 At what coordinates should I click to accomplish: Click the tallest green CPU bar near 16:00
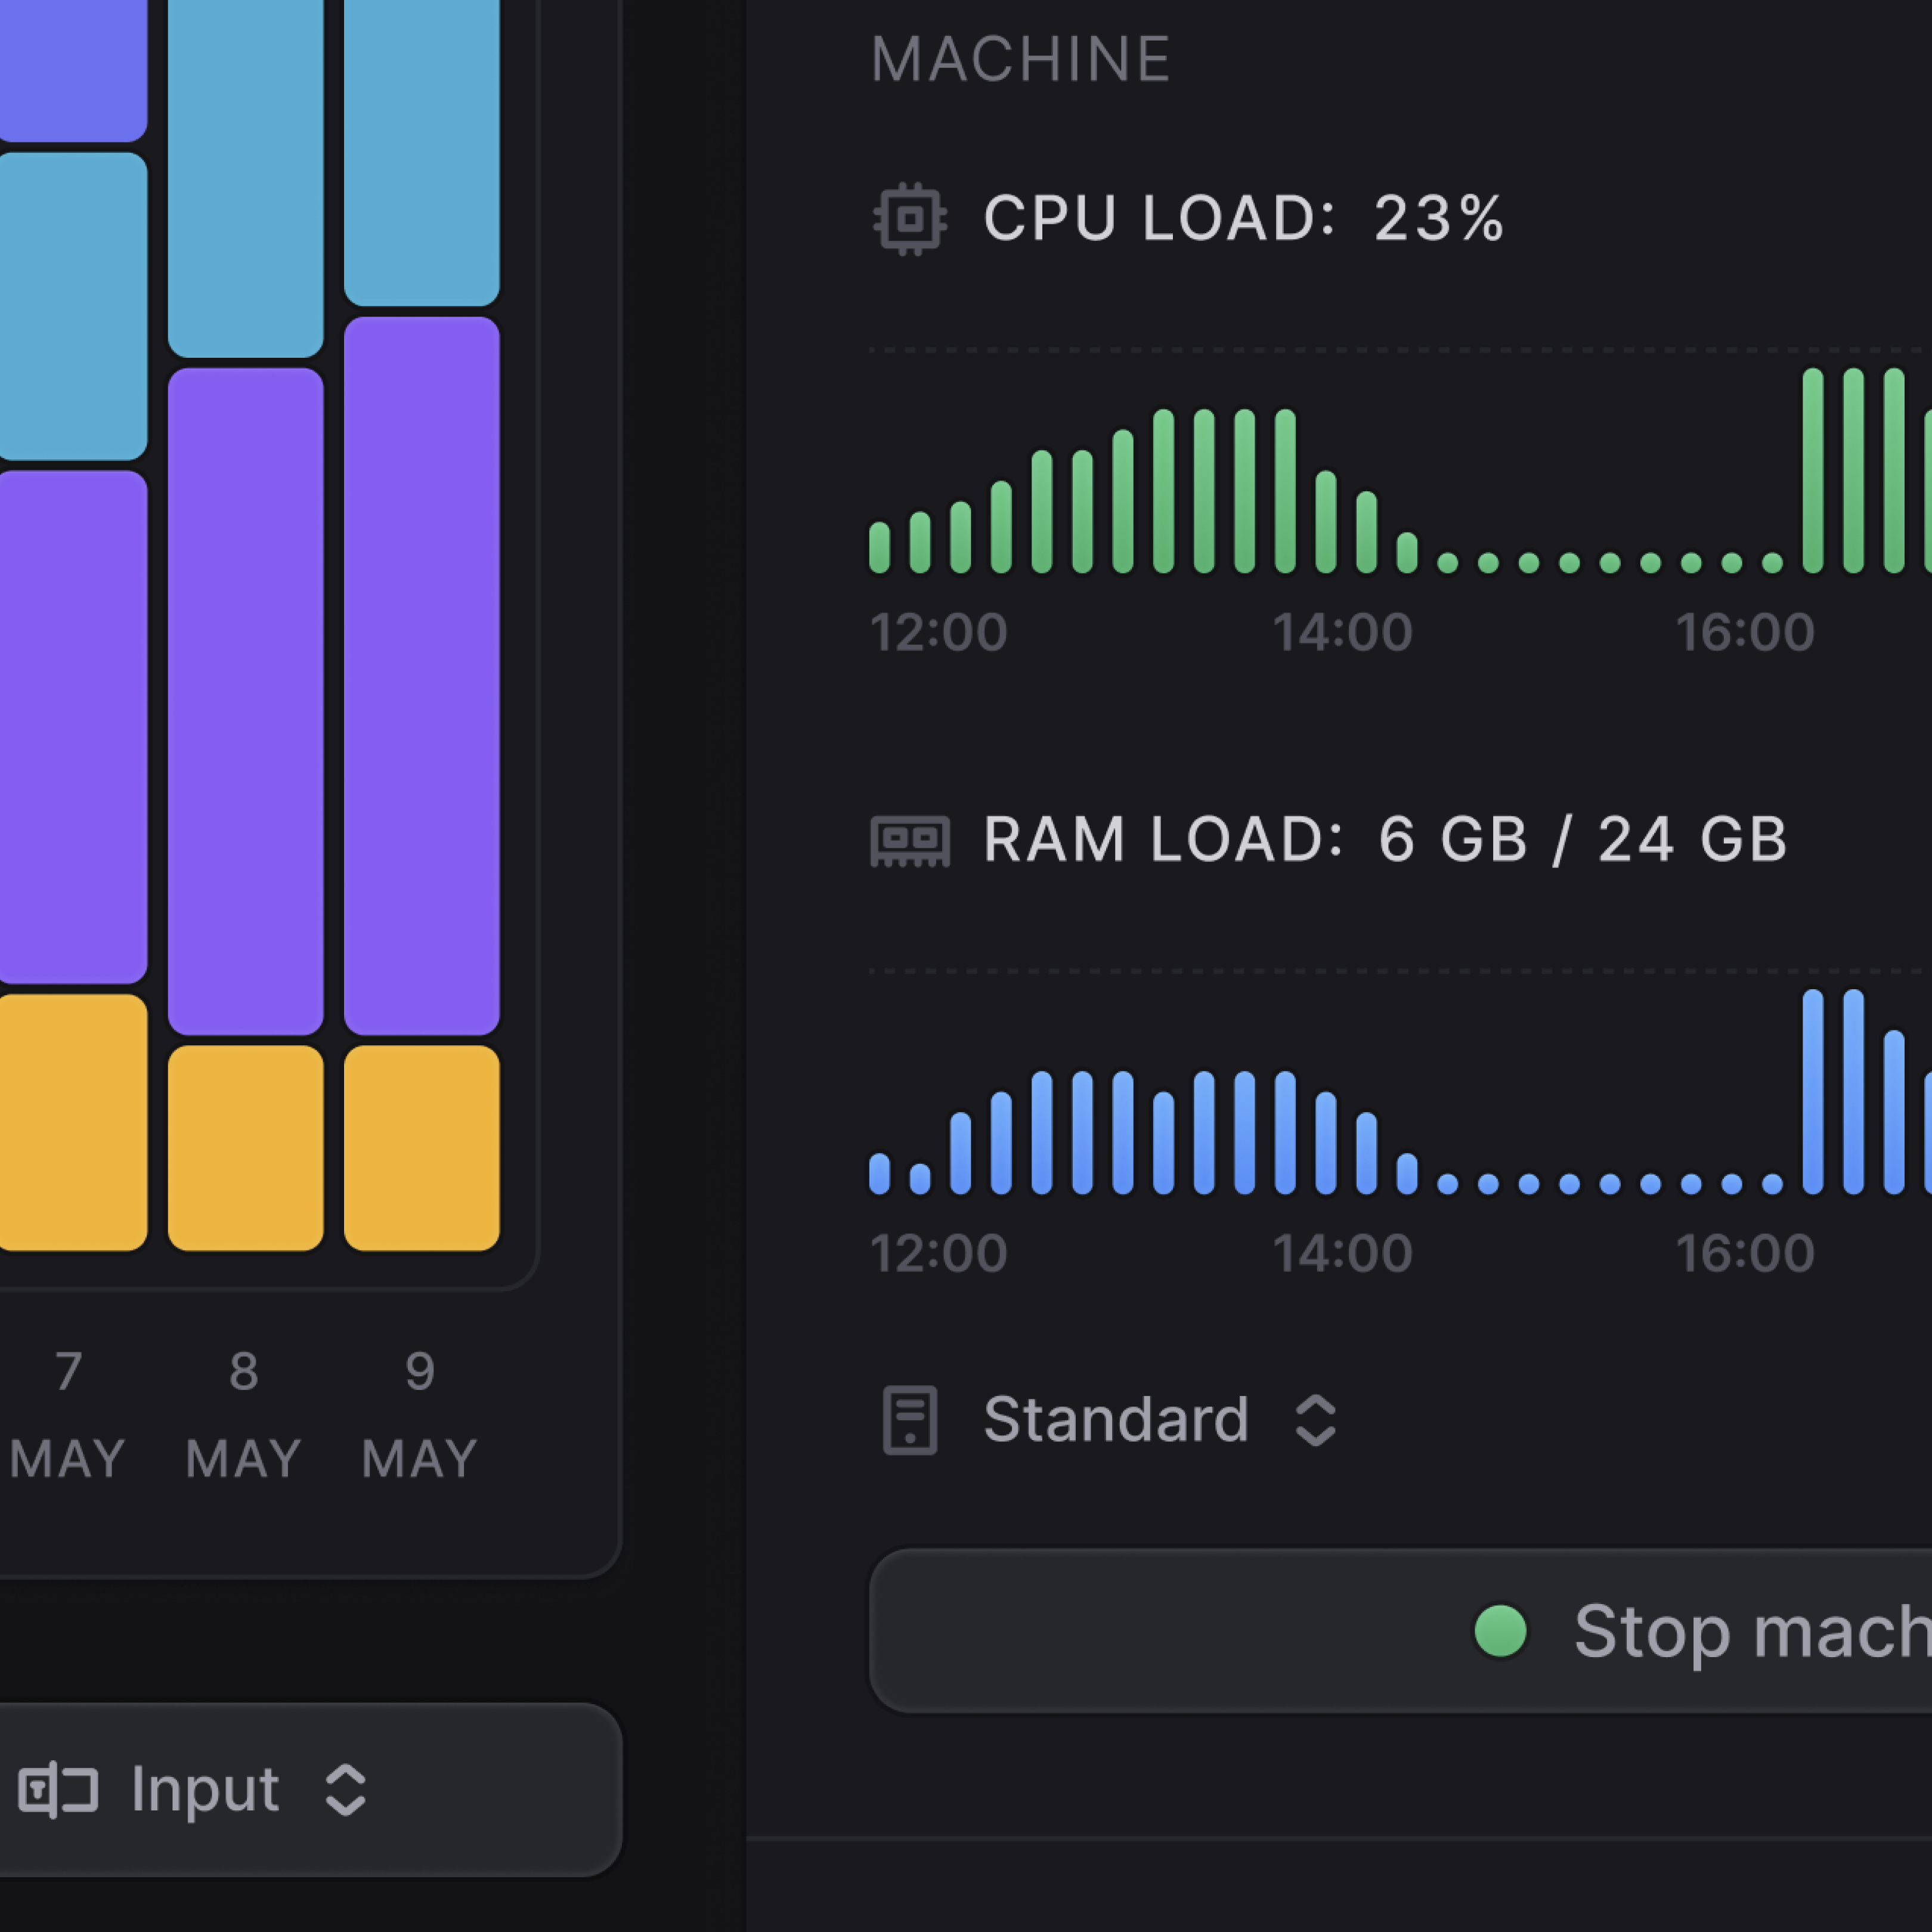coord(1812,470)
